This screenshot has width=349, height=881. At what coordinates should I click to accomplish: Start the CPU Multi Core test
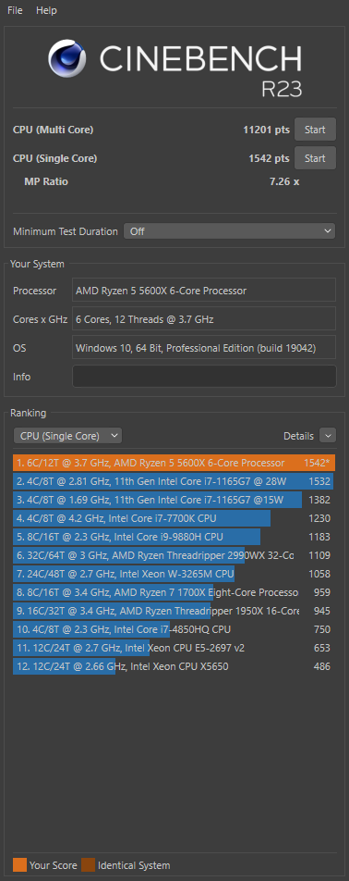[315, 130]
